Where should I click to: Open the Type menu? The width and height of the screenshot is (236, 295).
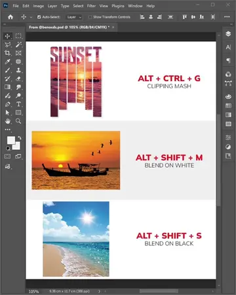65,6
